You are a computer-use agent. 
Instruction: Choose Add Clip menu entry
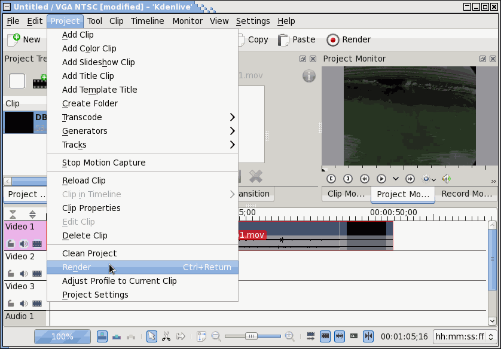[142, 35]
